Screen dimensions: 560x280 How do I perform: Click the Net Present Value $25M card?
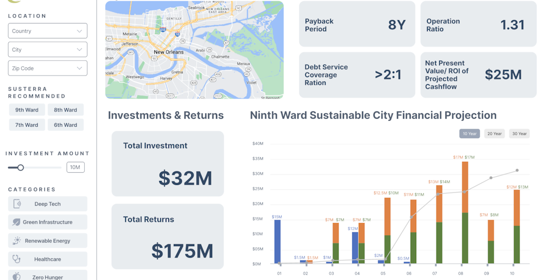tap(479, 75)
